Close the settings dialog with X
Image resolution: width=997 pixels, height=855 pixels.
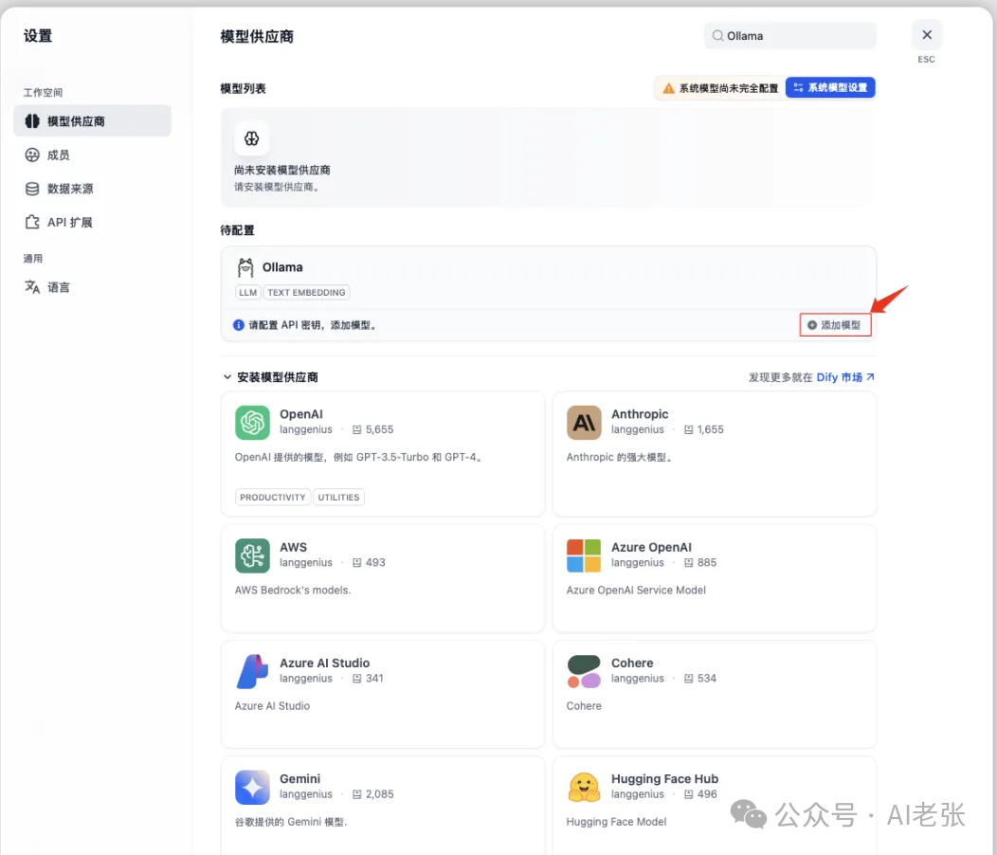point(927,35)
